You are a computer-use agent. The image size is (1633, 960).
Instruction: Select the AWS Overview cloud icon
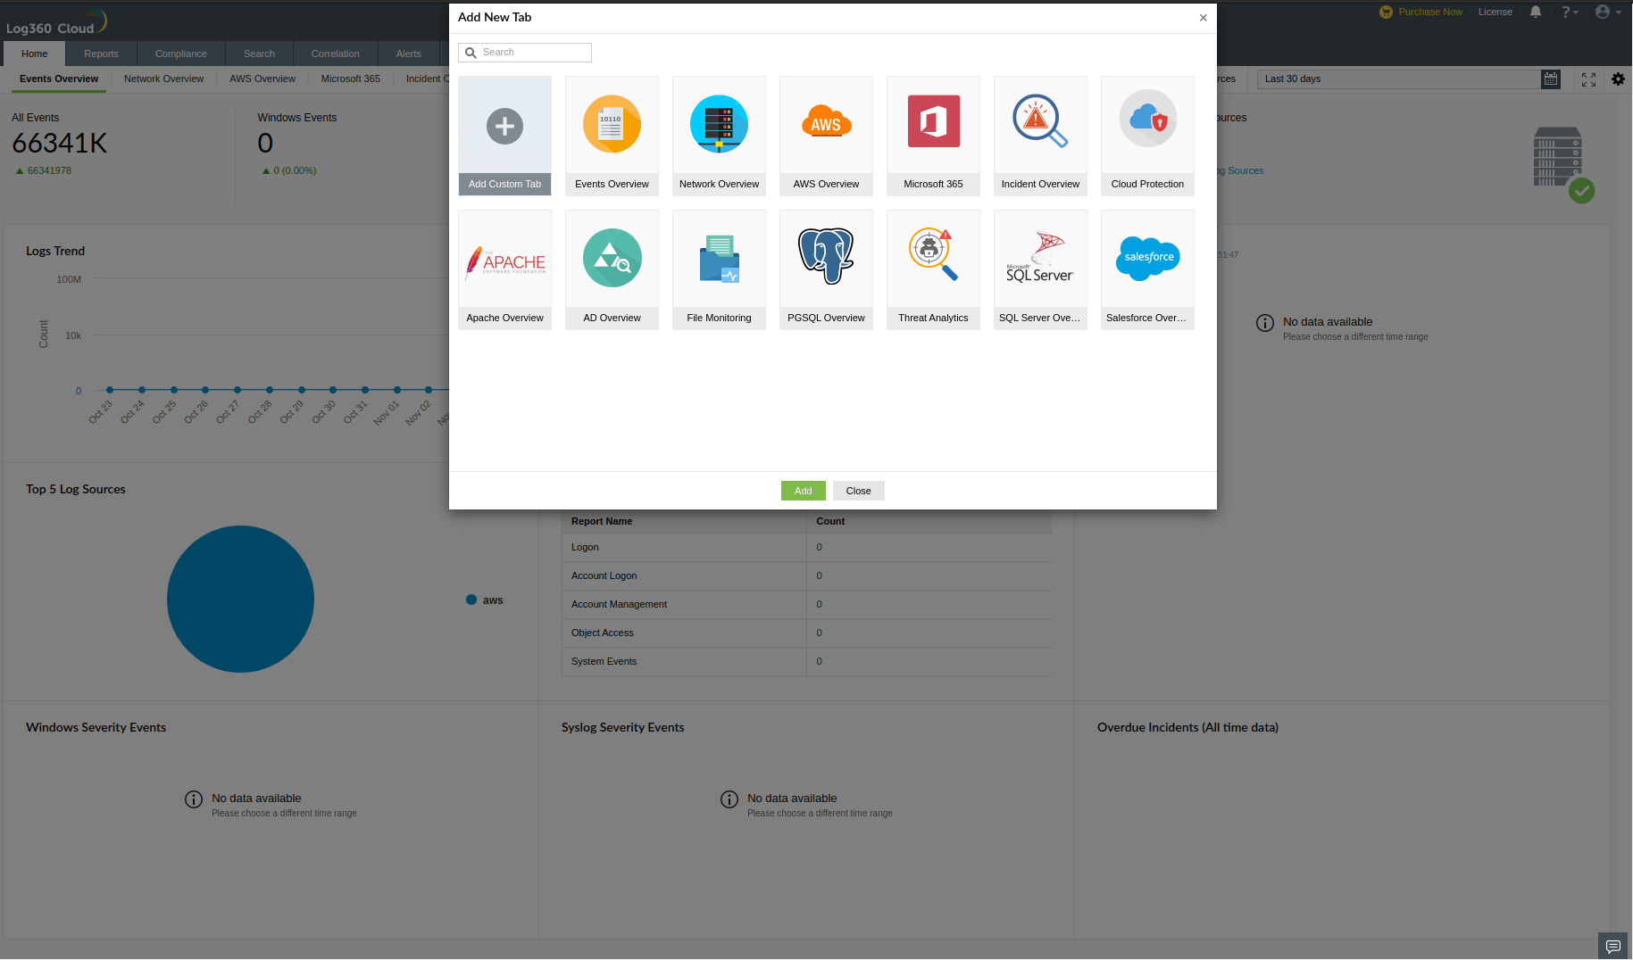(x=826, y=122)
